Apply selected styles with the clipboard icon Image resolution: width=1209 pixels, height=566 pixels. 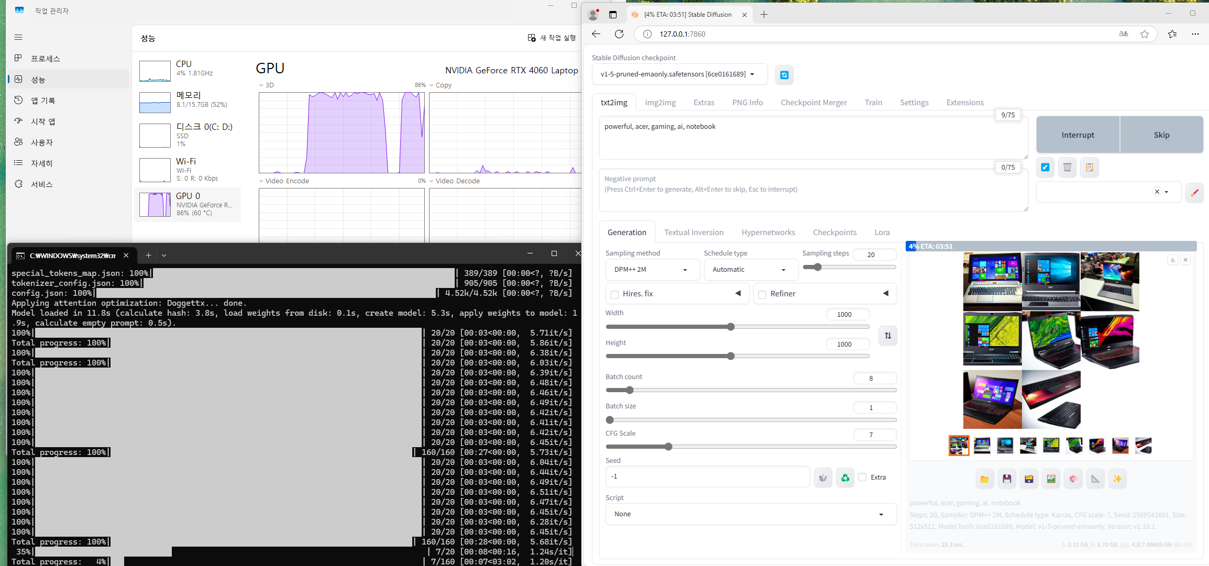pyautogui.click(x=1090, y=168)
